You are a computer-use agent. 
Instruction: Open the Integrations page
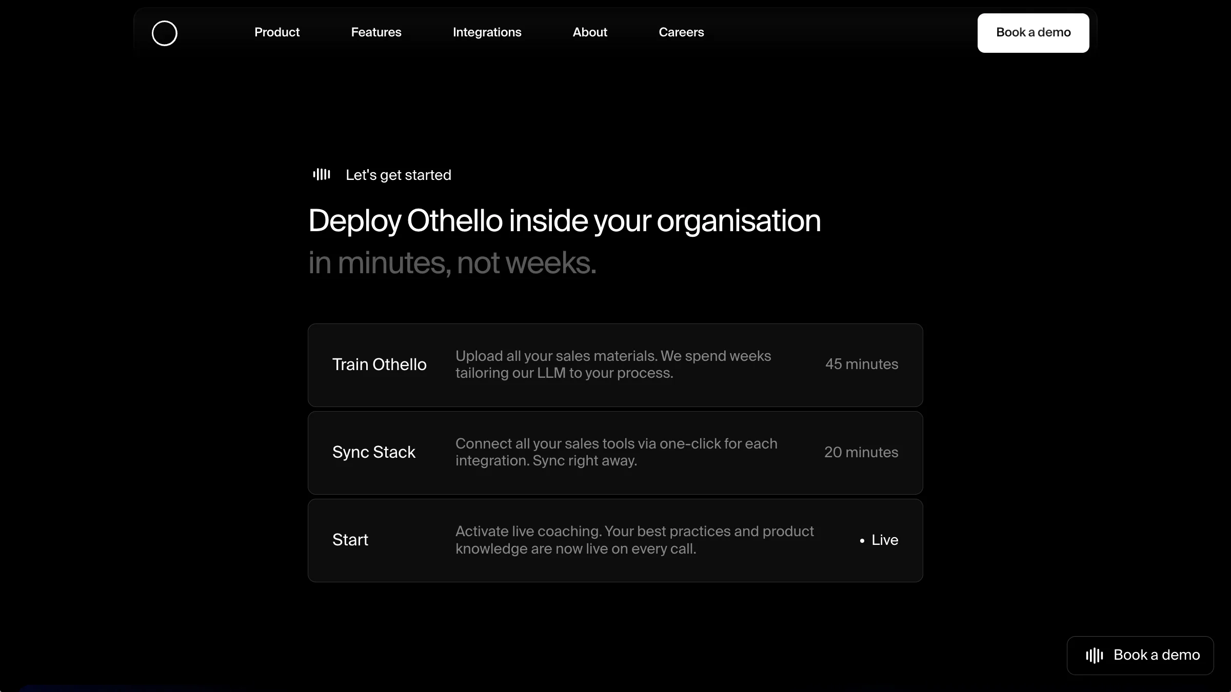coord(487,32)
